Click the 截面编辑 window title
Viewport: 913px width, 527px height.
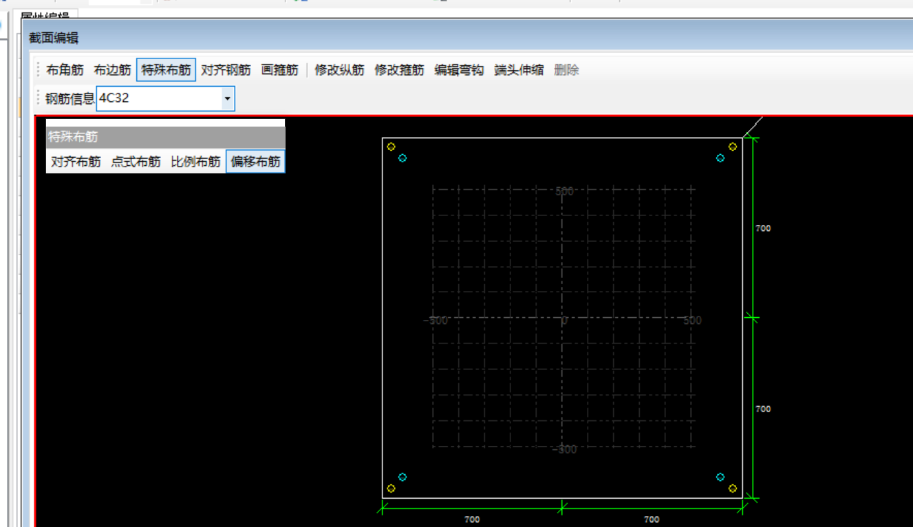tap(54, 39)
